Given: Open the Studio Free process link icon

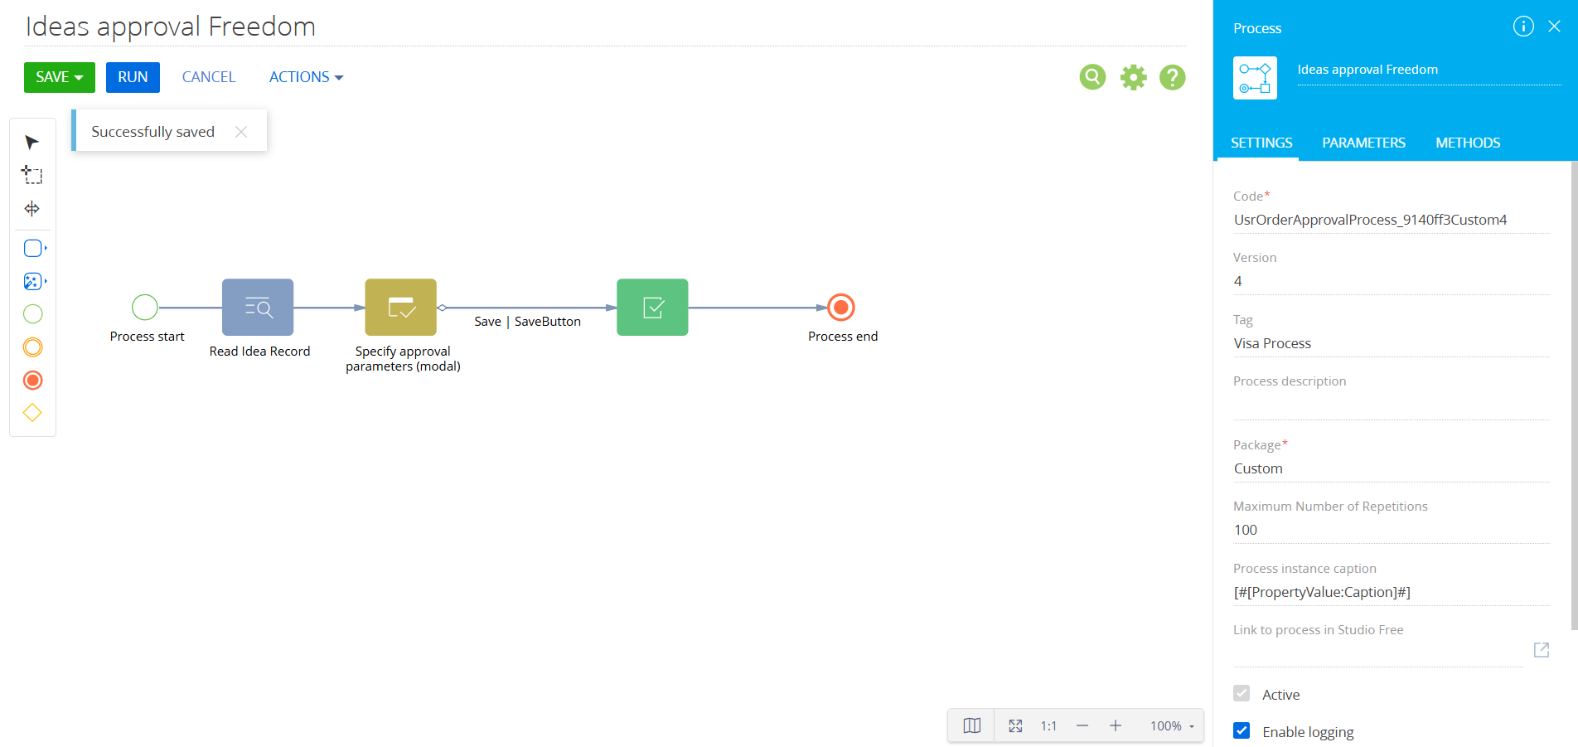Looking at the screenshot, I should pos(1542,650).
